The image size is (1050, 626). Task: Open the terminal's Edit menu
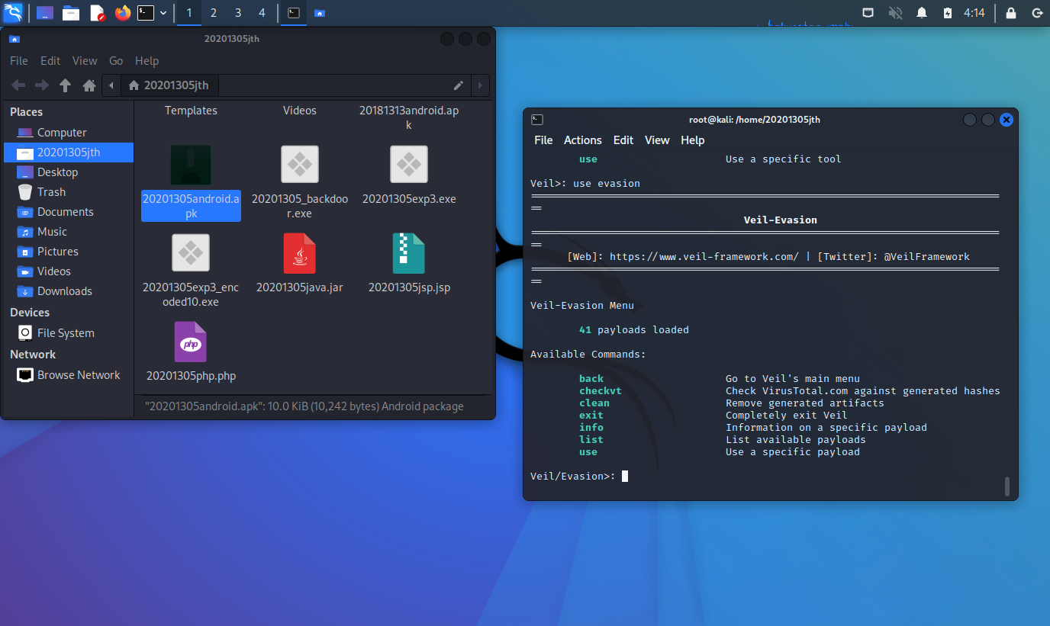(x=623, y=140)
